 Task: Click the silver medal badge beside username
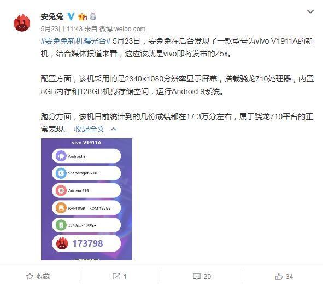[93, 16]
